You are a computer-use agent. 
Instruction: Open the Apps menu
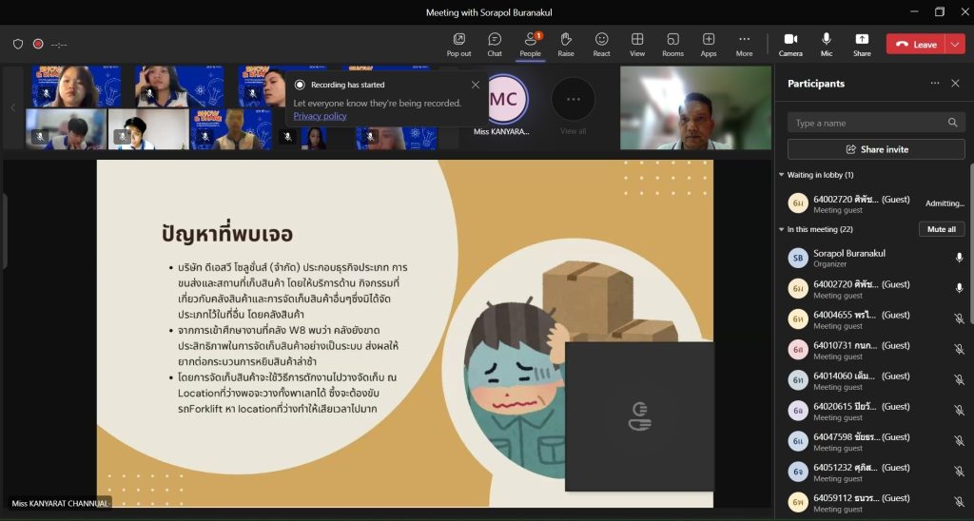click(x=709, y=45)
